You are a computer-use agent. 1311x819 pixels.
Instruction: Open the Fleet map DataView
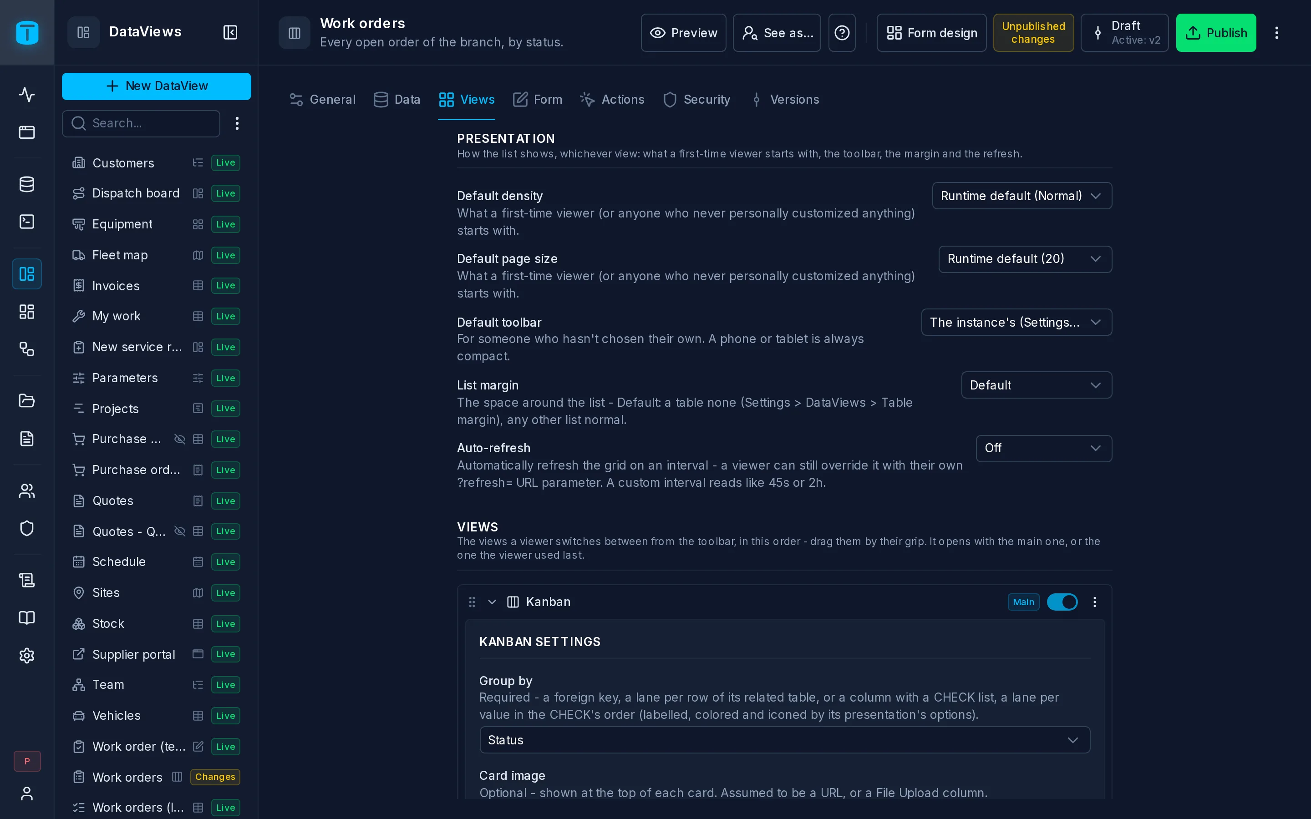[x=156, y=255]
